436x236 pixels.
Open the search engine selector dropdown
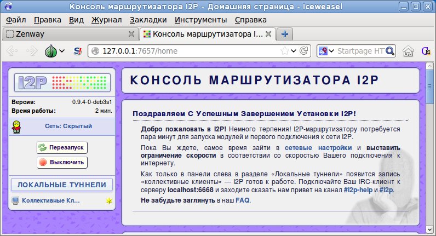(x=331, y=51)
